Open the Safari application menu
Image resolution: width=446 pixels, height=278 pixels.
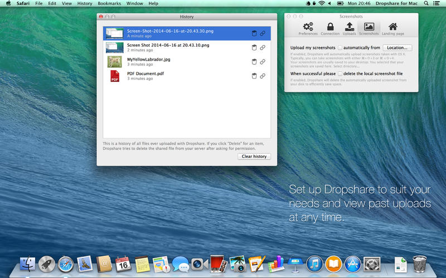tap(23, 3)
